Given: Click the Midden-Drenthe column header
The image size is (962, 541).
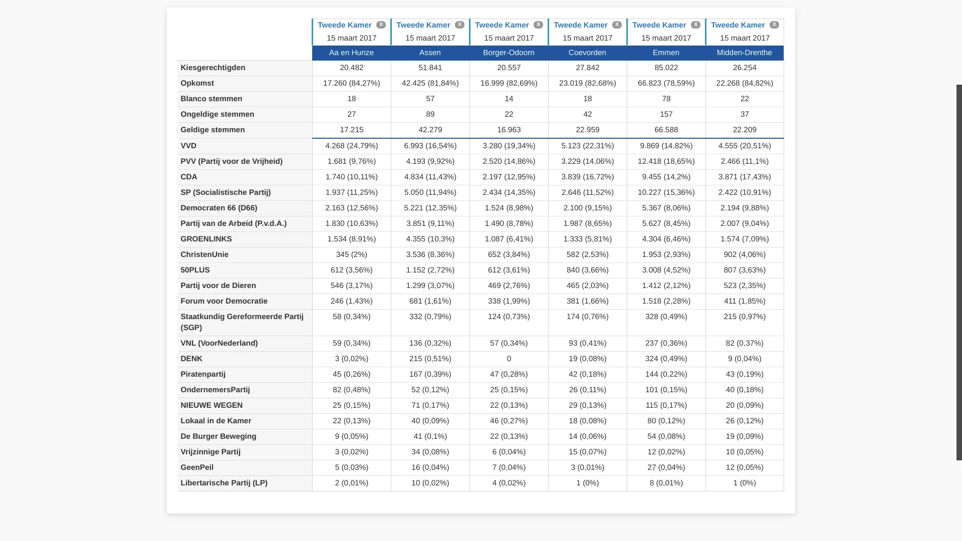Looking at the screenshot, I should pos(744,53).
